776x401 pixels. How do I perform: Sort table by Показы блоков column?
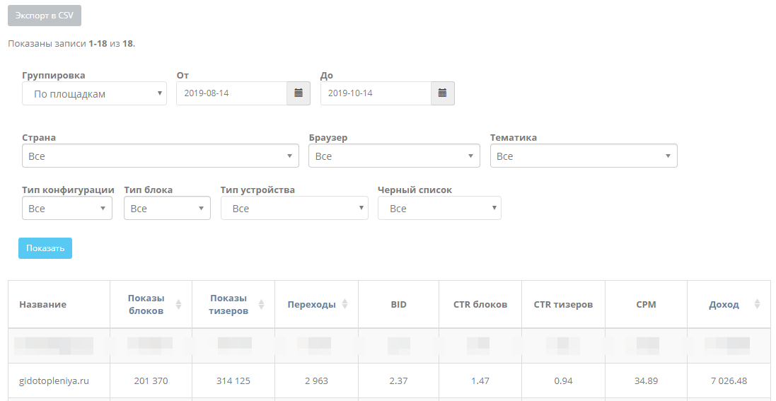click(x=146, y=304)
